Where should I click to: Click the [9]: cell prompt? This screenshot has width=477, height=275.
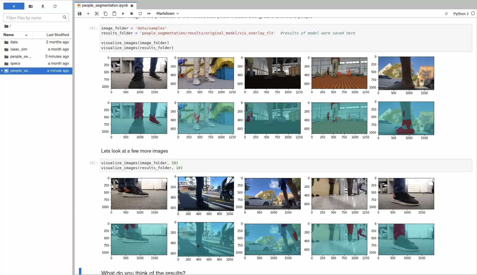(x=93, y=163)
